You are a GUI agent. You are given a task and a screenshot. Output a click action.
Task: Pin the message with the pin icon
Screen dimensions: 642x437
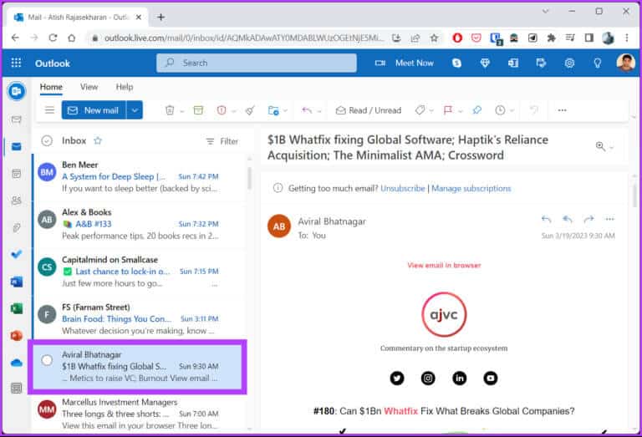pos(477,110)
